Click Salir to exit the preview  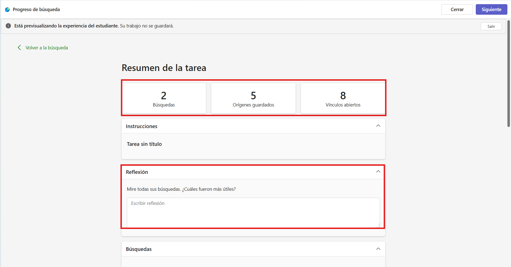point(491,26)
